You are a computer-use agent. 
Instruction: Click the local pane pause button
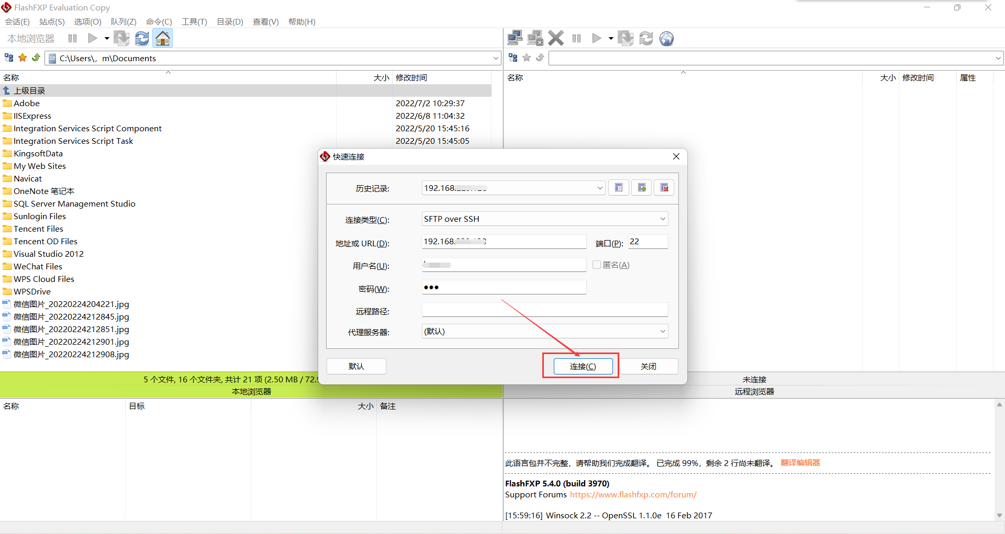[72, 38]
